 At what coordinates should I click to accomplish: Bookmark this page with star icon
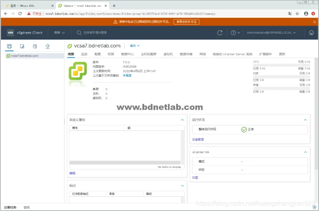click(297, 14)
